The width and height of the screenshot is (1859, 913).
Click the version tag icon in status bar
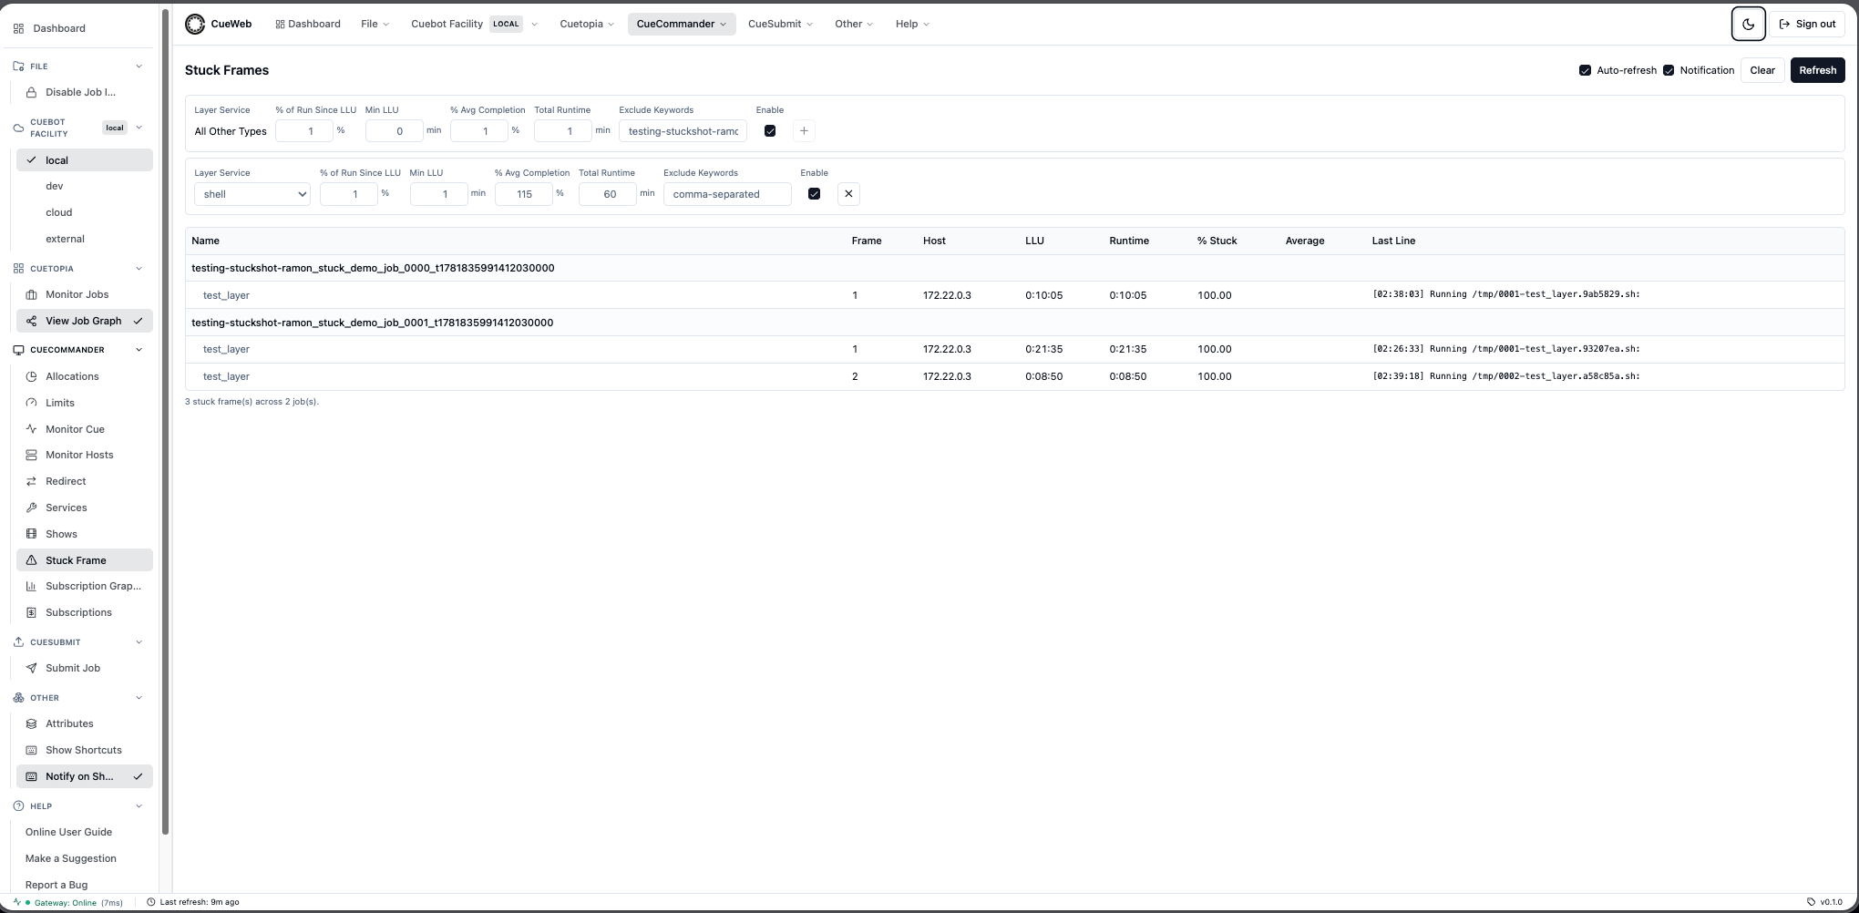[x=1812, y=902]
